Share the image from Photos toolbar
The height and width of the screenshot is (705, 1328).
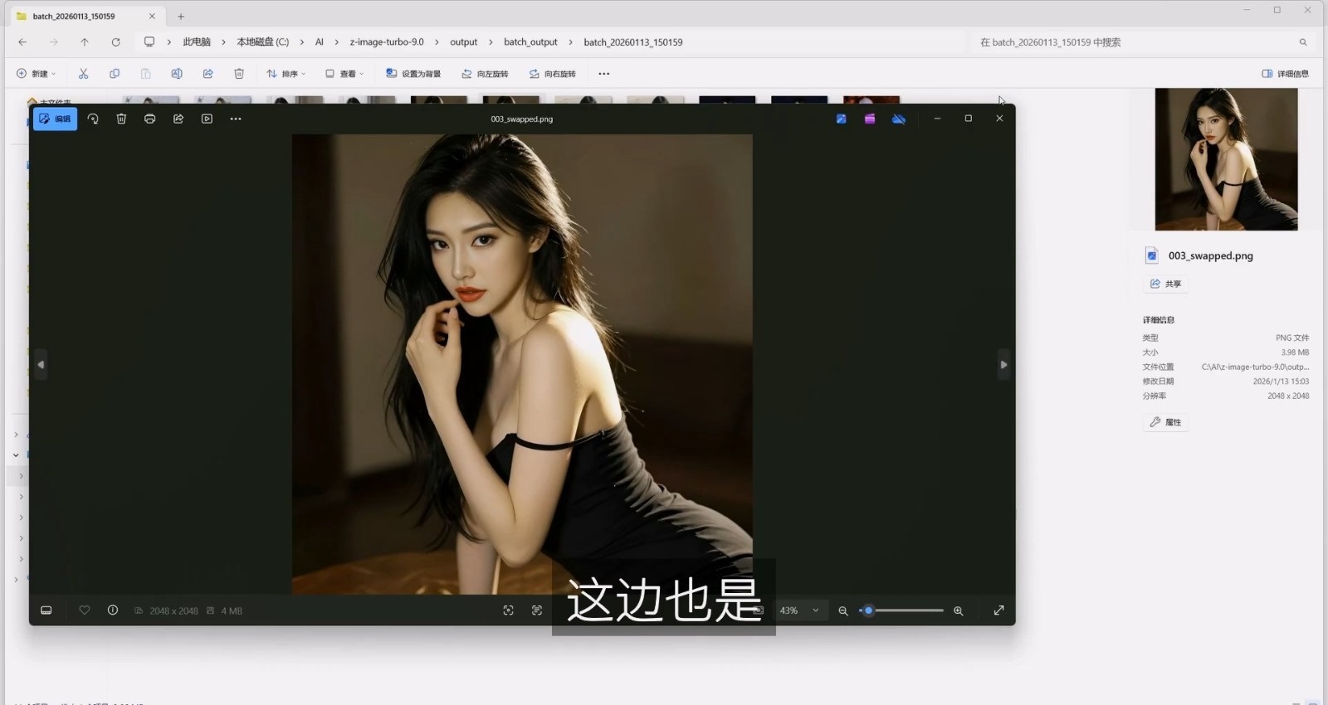point(178,119)
